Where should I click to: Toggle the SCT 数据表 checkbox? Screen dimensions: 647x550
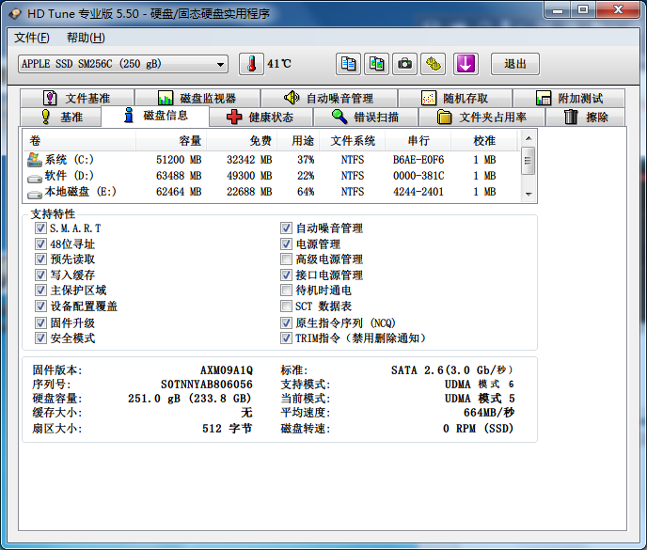[x=287, y=306]
